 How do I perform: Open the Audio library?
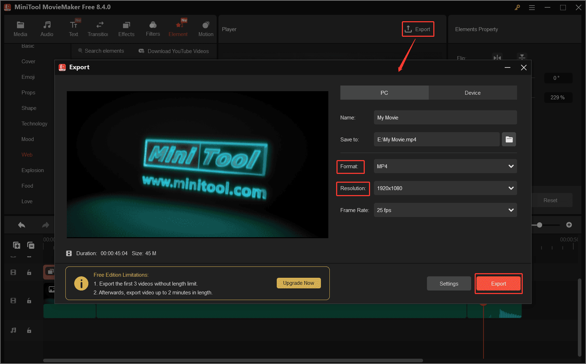[x=47, y=28]
